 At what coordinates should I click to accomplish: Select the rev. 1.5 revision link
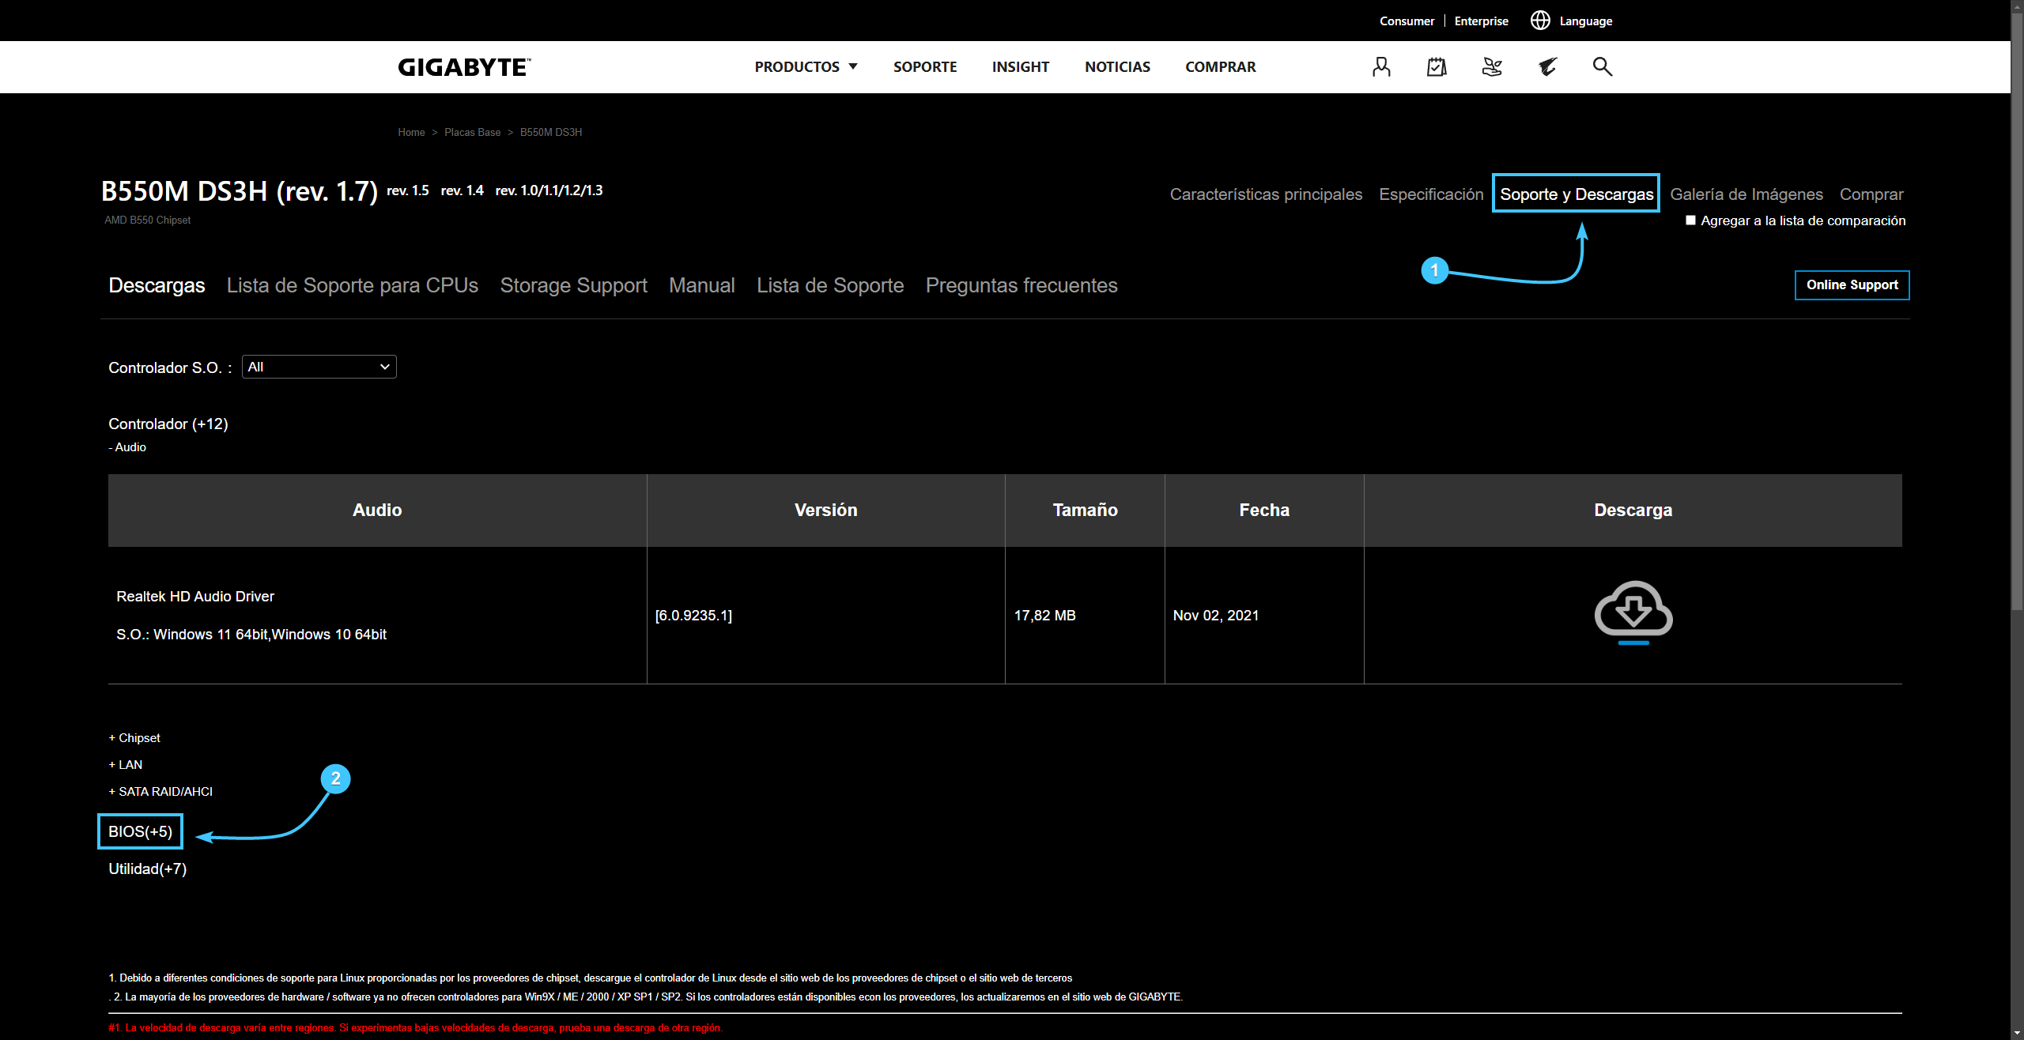tap(408, 190)
